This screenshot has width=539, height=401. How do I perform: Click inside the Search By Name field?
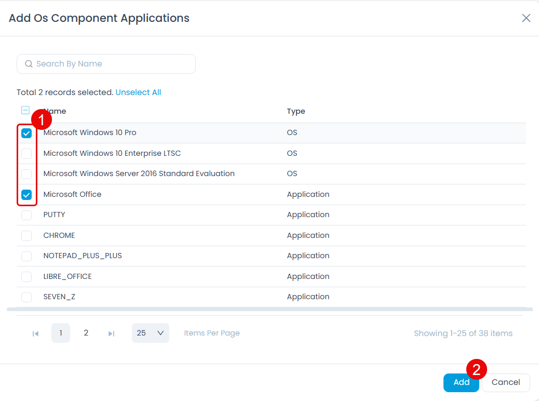[x=104, y=63]
